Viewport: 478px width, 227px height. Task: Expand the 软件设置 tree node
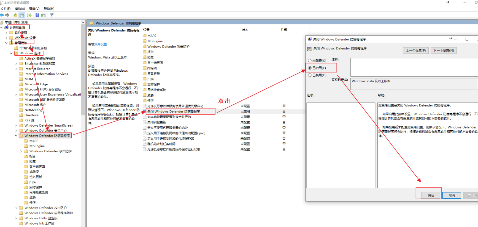6,33
